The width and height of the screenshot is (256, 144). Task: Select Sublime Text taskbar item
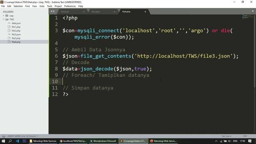pyautogui.click(x=133, y=141)
